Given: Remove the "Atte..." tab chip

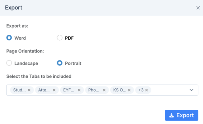Looking at the screenshot, I should pos(54,90).
